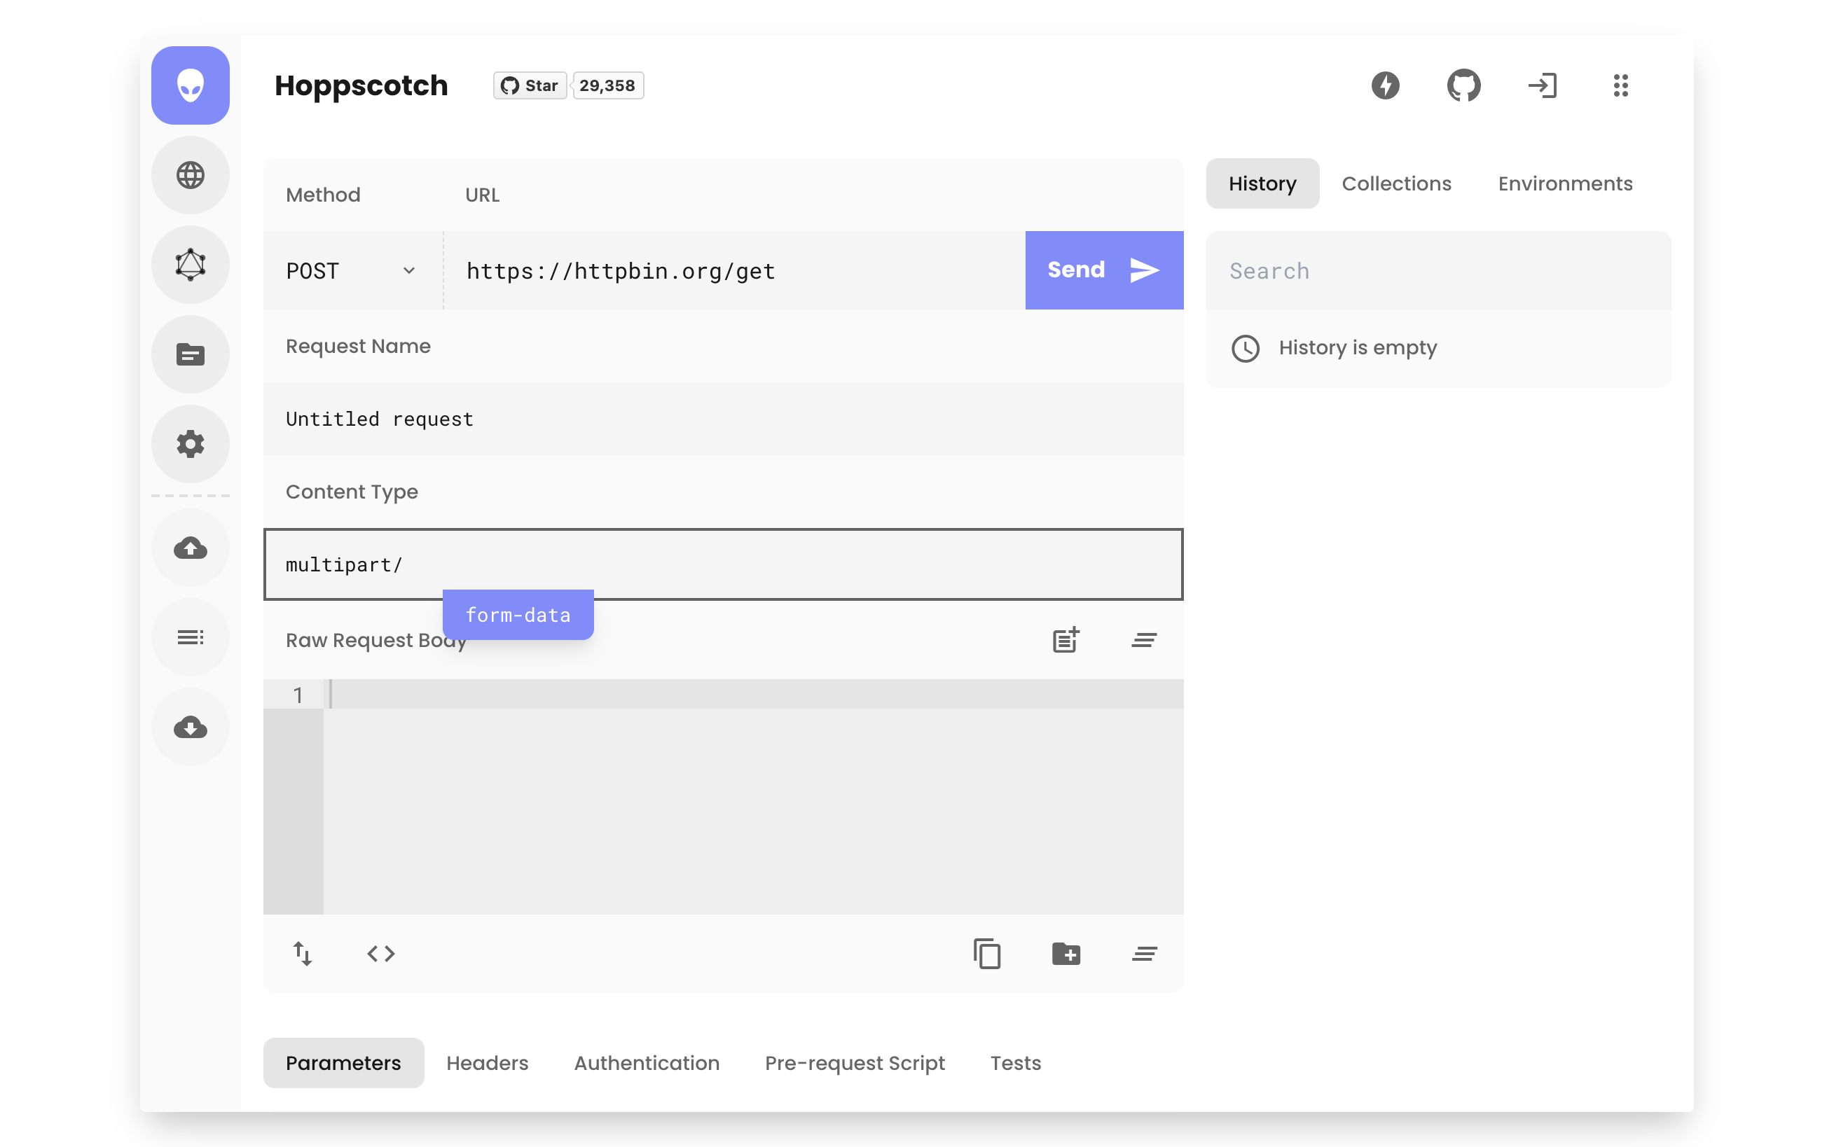Switch to the Collections tab
Screen dimensions: 1834x1147
(x=1396, y=183)
